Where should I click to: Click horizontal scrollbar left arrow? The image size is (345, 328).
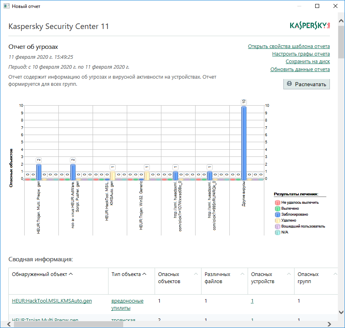(x=9, y=324)
